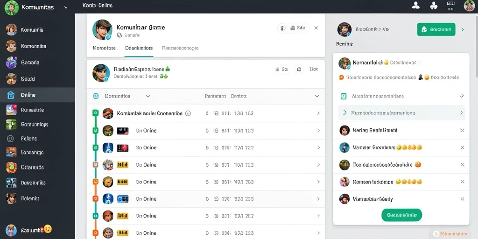
Task: Switch to the Paoadoonoojo tab
Action: 181,48
